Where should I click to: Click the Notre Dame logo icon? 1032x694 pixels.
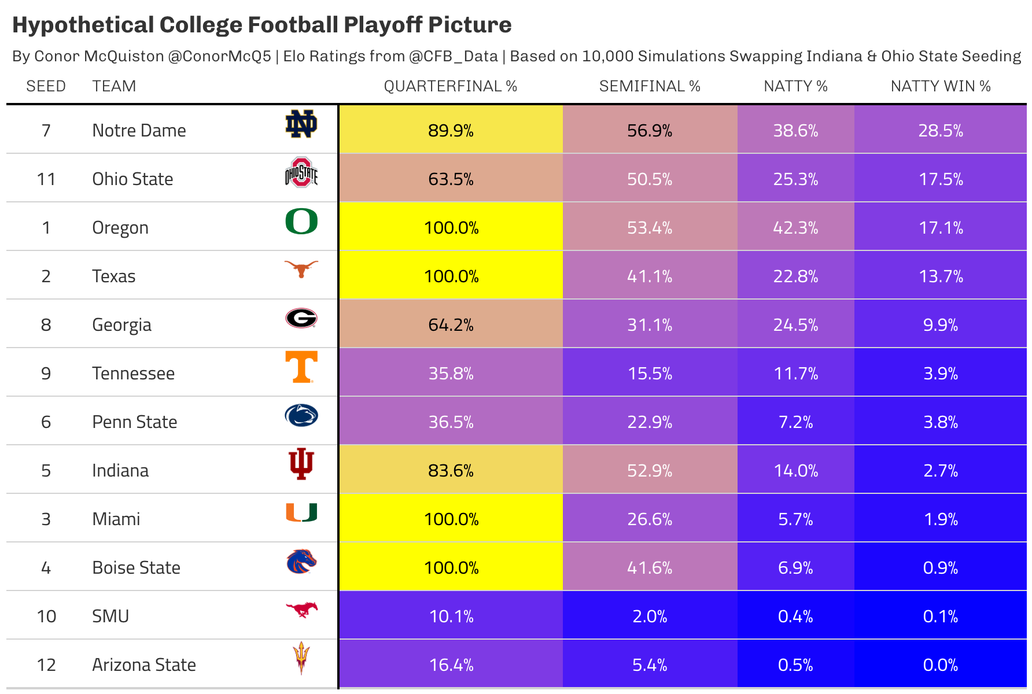[301, 124]
